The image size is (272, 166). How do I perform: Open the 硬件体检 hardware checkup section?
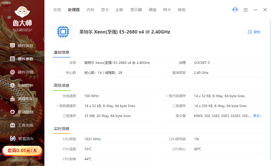click(x=22, y=45)
